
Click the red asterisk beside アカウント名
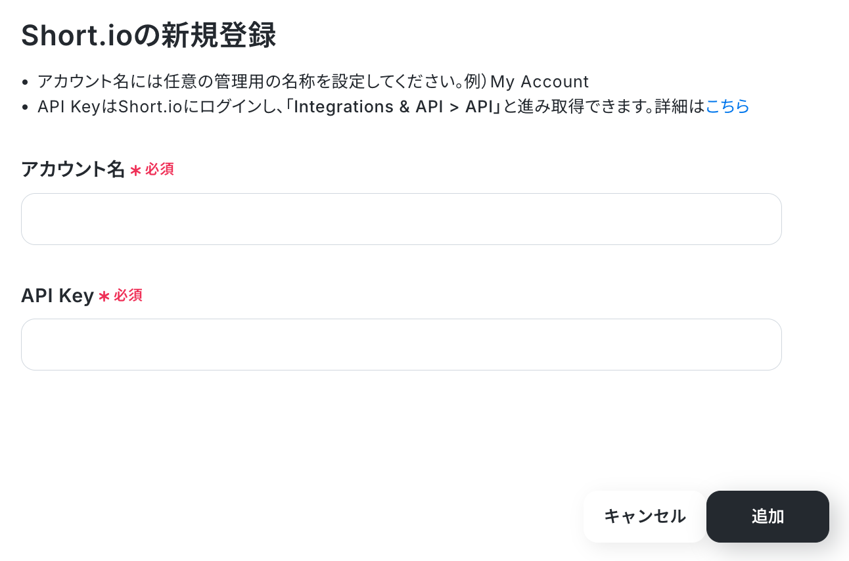(x=135, y=171)
